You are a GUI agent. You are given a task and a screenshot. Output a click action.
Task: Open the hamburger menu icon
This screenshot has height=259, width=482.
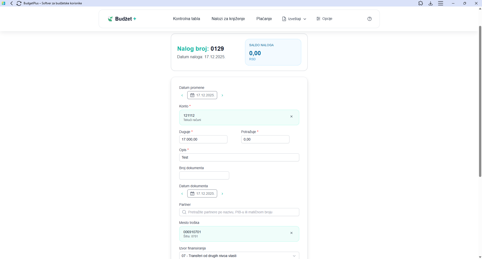coord(441,3)
